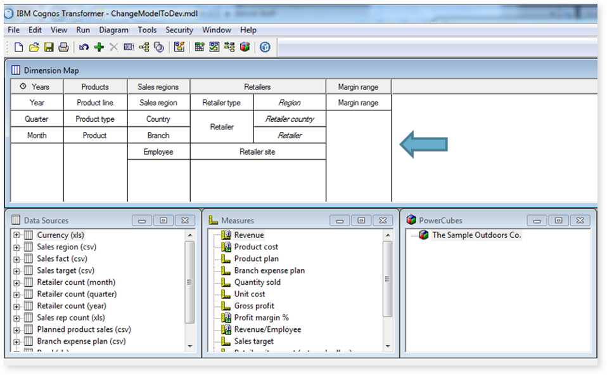Click the round blue cube toolbar icon
Image resolution: width=607 pixels, height=375 pixels.
click(265, 48)
